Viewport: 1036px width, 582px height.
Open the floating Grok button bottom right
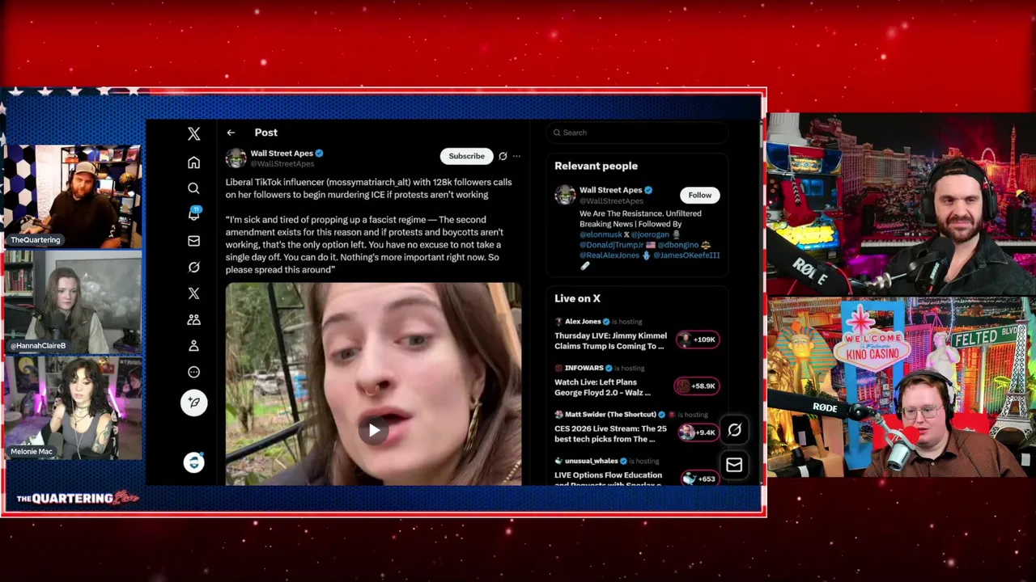point(734,430)
